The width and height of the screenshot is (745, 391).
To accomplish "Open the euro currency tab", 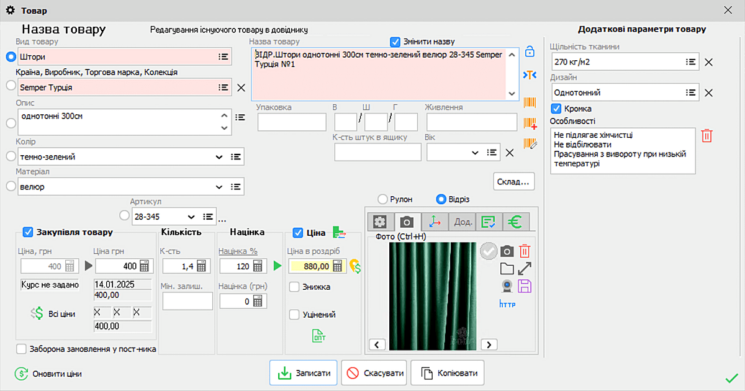I will 515,222.
